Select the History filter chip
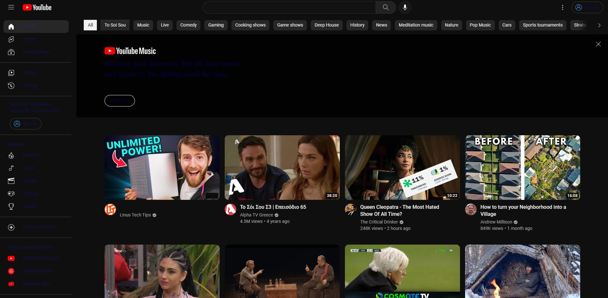Image resolution: width=608 pixels, height=298 pixels. [x=357, y=25]
